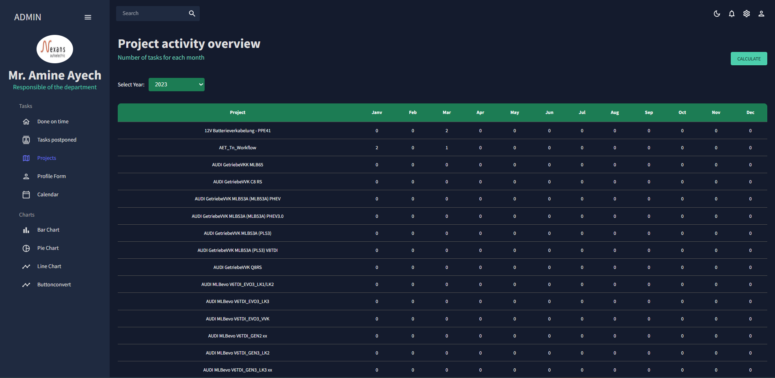
Task: Click the search magnifier icon
Action: pyautogui.click(x=192, y=13)
